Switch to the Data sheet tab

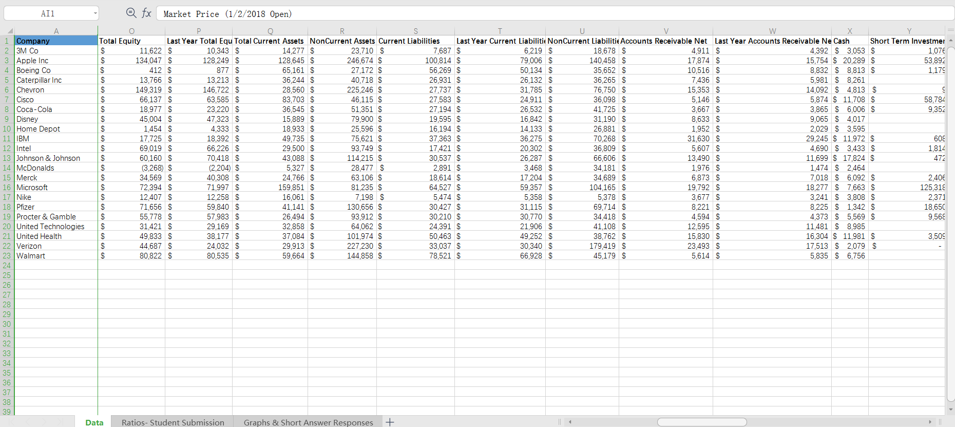pyautogui.click(x=94, y=422)
